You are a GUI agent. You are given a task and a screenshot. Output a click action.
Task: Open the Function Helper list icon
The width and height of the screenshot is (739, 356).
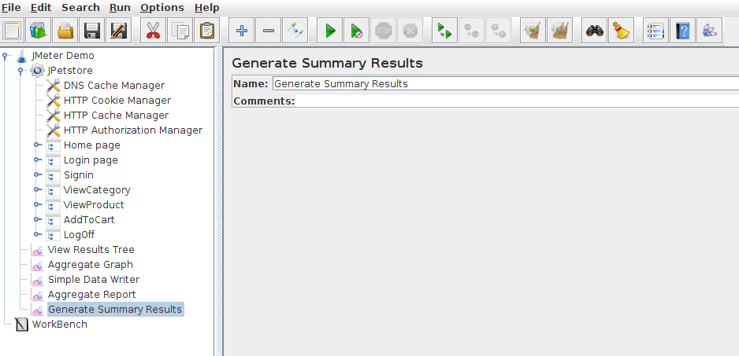[x=656, y=31]
